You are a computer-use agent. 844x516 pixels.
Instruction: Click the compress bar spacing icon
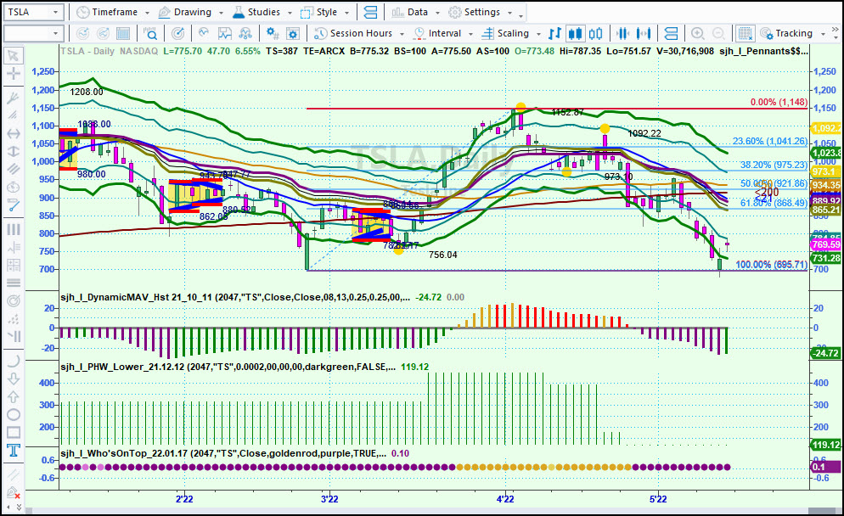622,33
